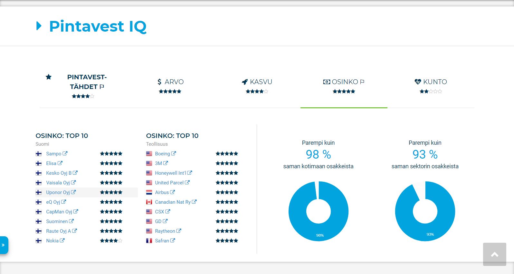
Task: Click the US flag next to Boeing
Action: coord(149,154)
